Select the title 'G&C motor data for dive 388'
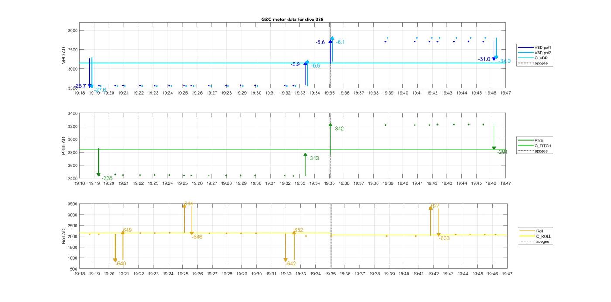The height and width of the screenshot is (302, 611). pos(292,20)
